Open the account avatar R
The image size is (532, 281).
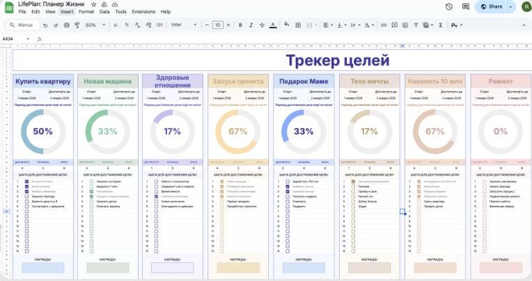pos(526,7)
